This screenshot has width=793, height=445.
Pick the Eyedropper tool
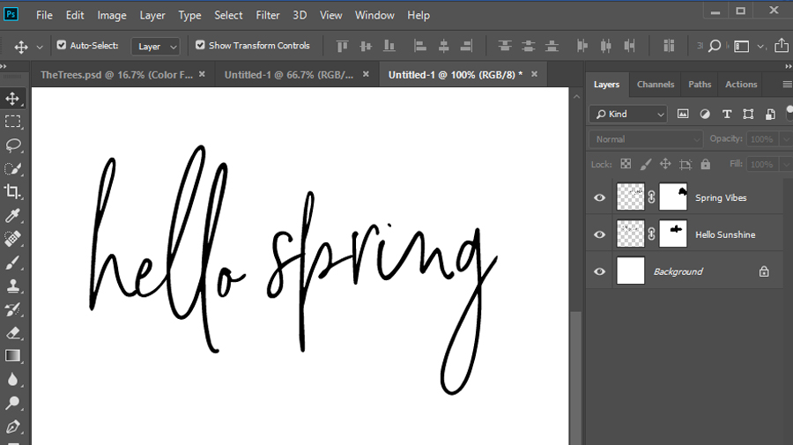(12, 215)
